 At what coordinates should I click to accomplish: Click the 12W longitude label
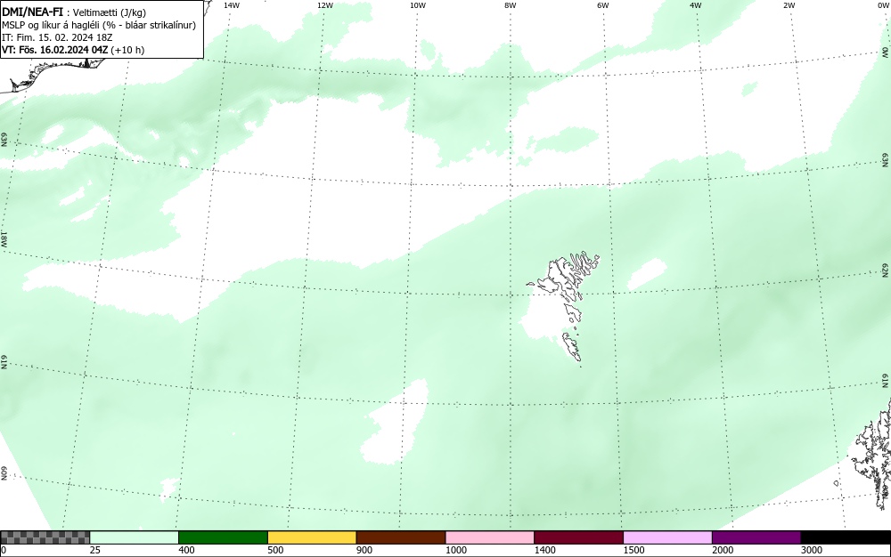324,5
